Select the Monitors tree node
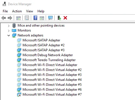Viewport: 135px width, 100px height. click(24, 30)
